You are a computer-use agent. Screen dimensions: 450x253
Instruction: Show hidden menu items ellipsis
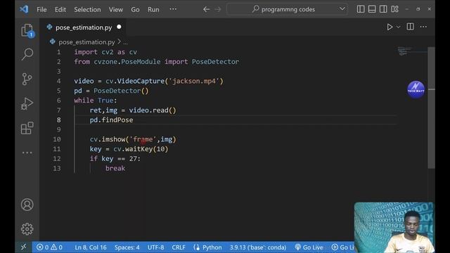point(173,9)
